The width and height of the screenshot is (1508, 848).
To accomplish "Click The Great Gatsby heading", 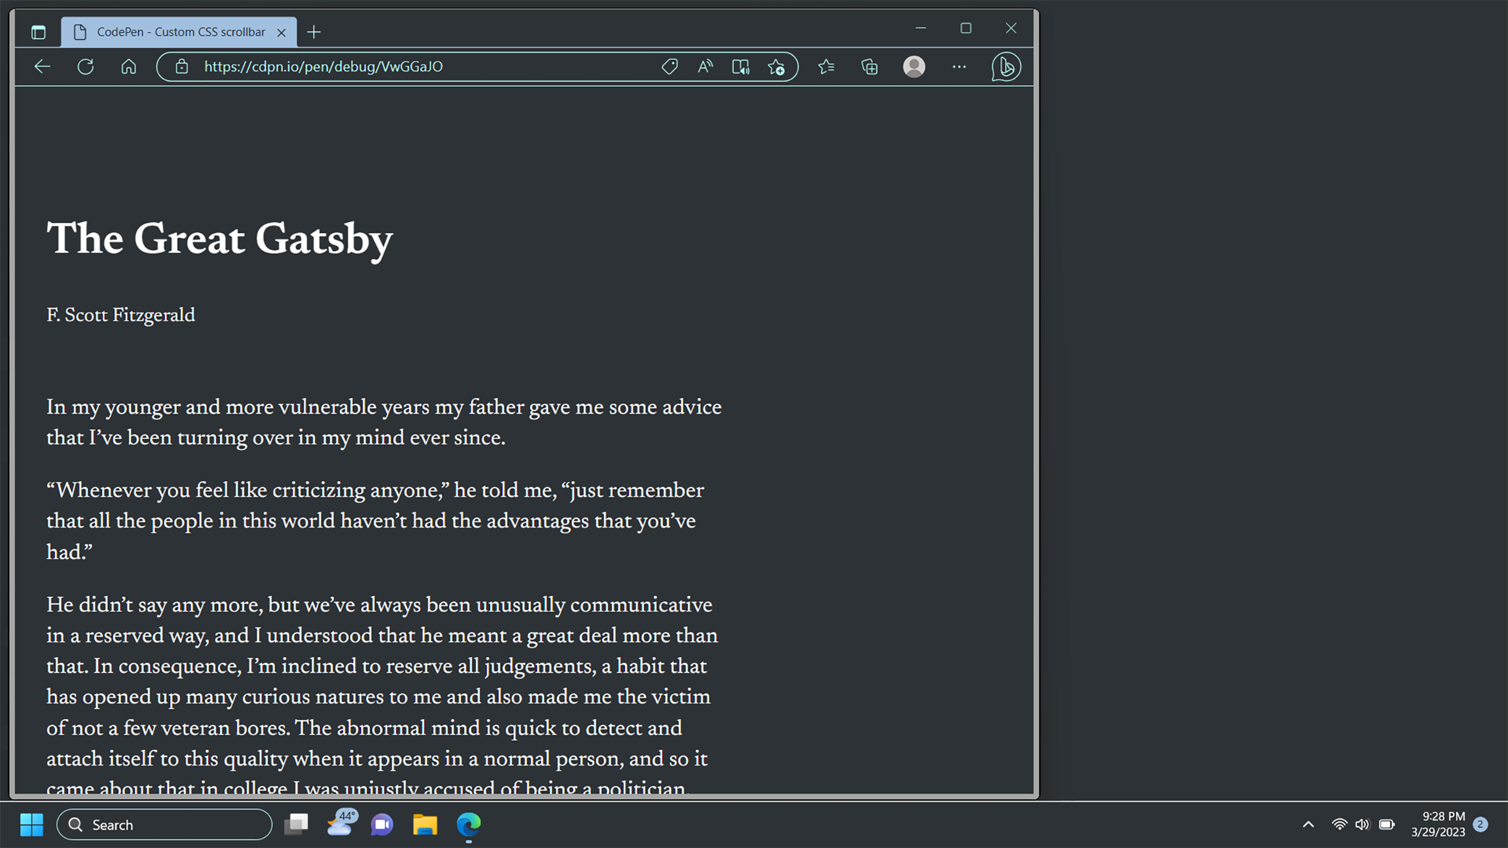I will [220, 239].
